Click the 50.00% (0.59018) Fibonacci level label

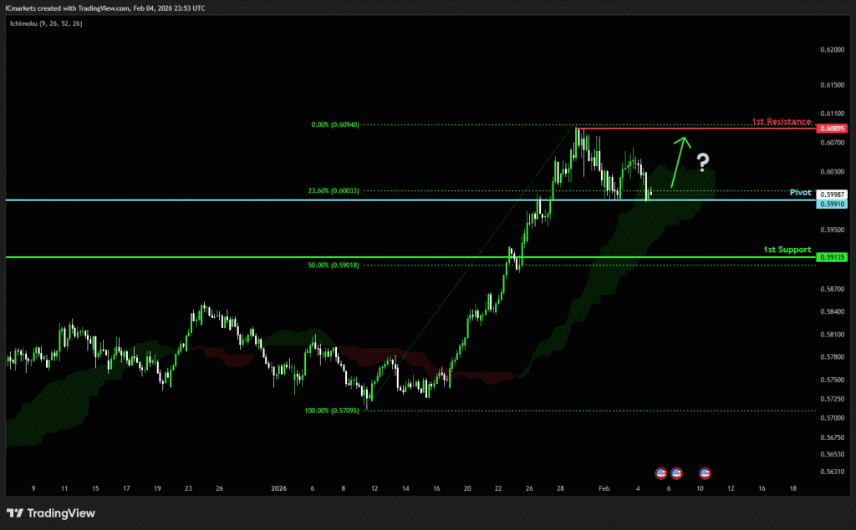[x=333, y=265]
